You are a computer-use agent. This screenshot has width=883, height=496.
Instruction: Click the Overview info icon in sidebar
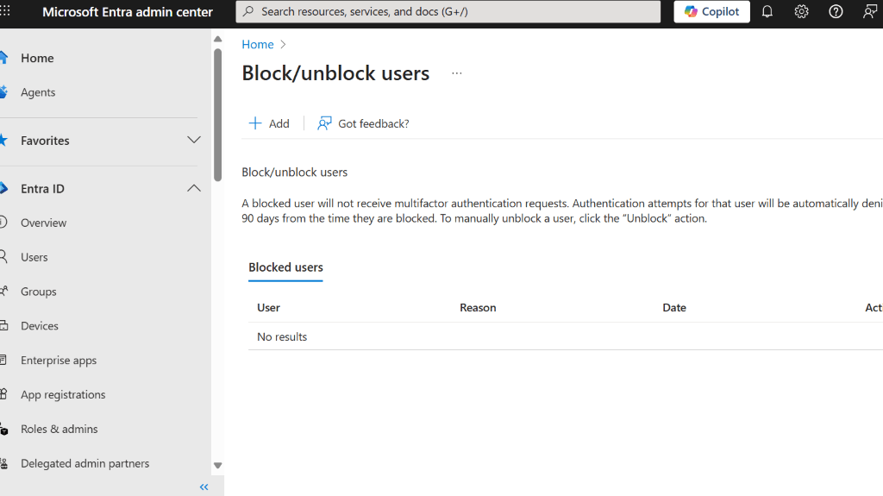pos(3,223)
